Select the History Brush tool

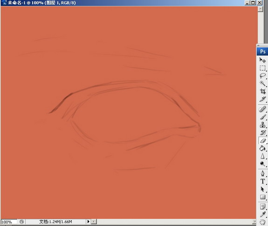coord(262,133)
